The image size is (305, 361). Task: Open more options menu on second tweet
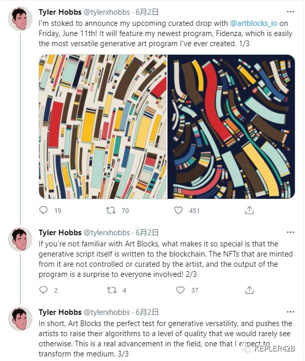point(290,232)
